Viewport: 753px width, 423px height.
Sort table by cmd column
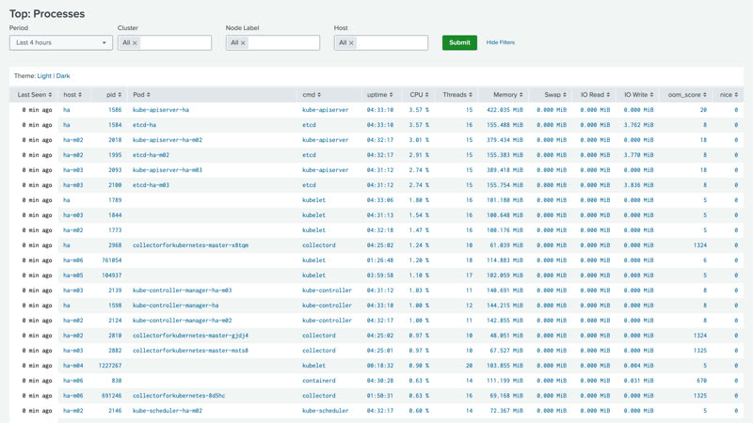pos(312,95)
